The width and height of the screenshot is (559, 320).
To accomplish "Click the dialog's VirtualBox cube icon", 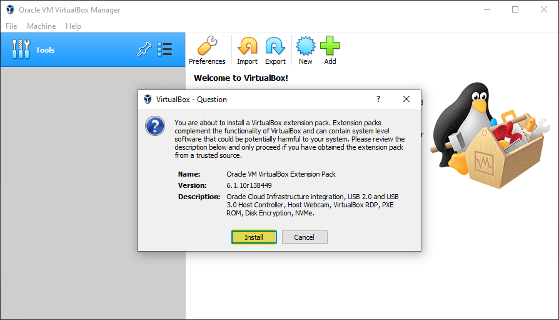I will coord(148,100).
